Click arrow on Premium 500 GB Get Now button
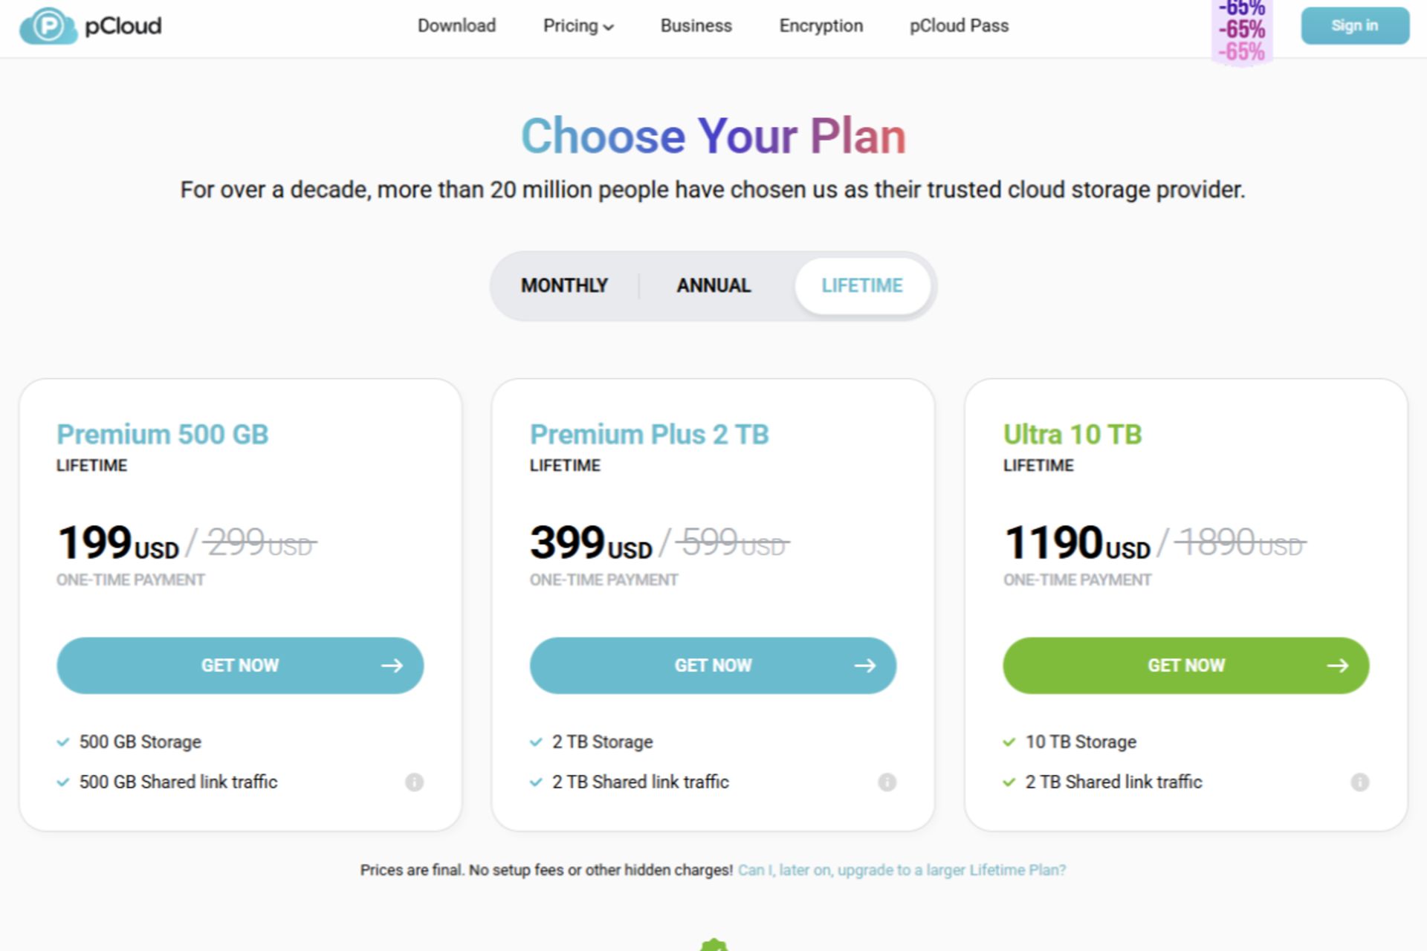This screenshot has width=1427, height=951. point(392,665)
